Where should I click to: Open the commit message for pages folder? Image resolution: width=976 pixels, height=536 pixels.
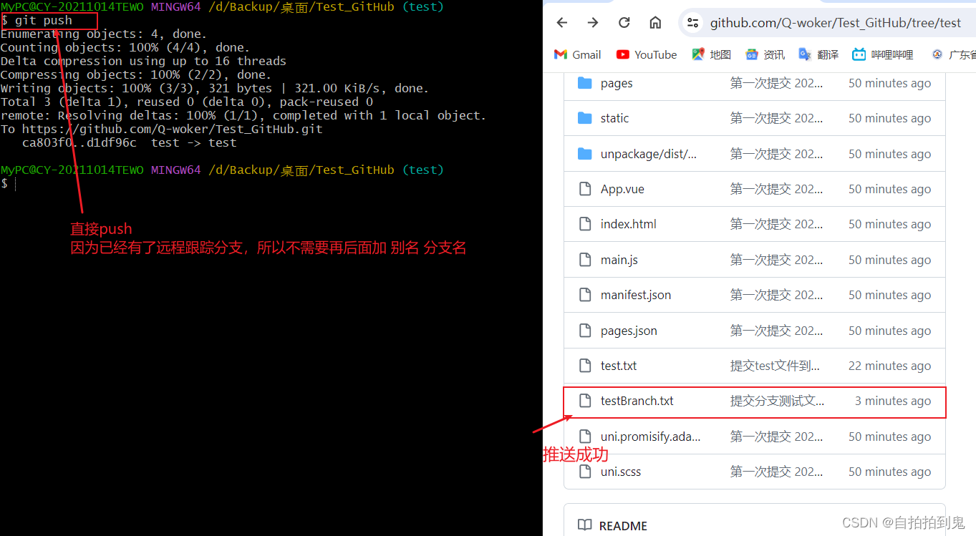tap(777, 83)
